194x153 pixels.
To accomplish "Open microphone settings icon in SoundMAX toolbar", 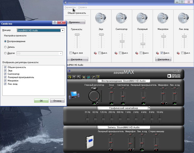I will 93,77.
